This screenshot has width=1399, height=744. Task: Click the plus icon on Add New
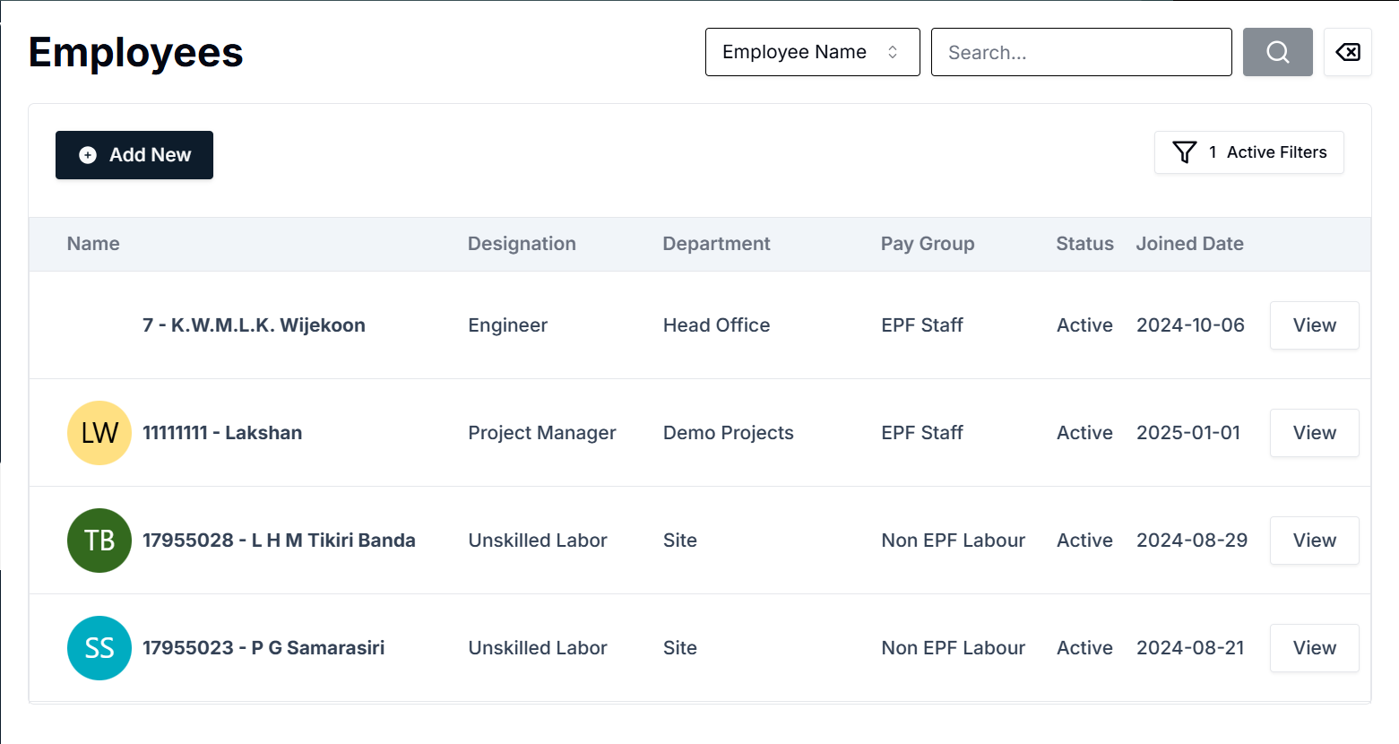pyautogui.click(x=86, y=154)
